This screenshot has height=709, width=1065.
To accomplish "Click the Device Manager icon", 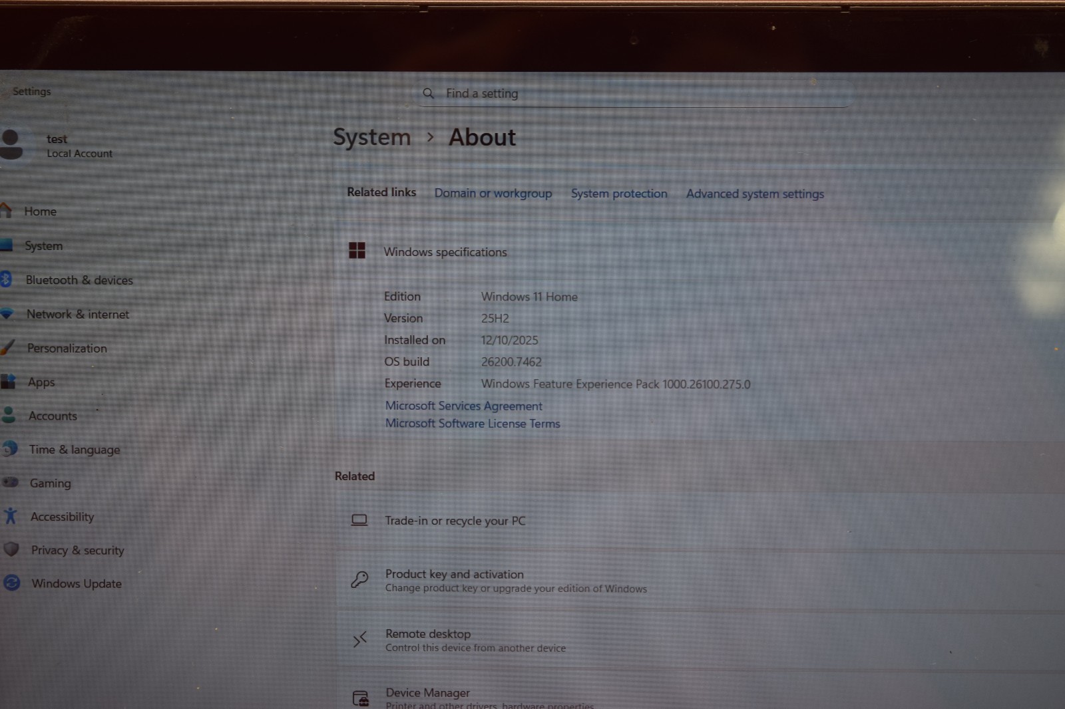I will pyautogui.click(x=361, y=698).
